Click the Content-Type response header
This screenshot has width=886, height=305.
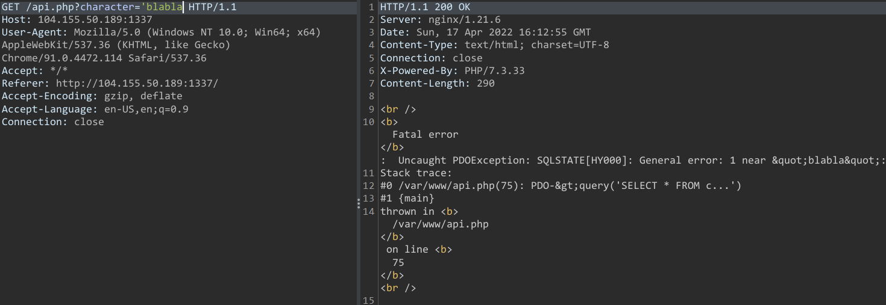click(494, 45)
